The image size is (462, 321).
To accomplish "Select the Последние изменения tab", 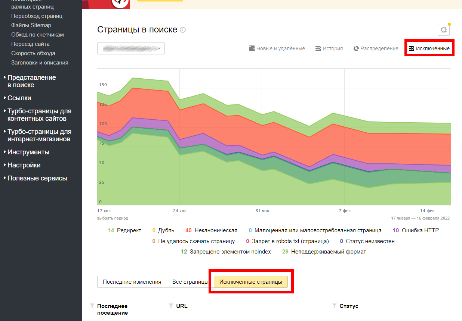I will pos(132,282).
